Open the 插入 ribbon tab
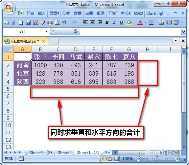 [42, 13]
